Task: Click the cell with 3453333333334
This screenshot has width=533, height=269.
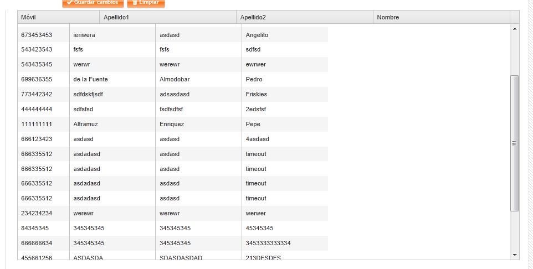Action: click(268, 243)
